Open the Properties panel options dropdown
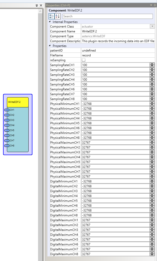The height and width of the screenshot is (261, 157). (151, 5)
